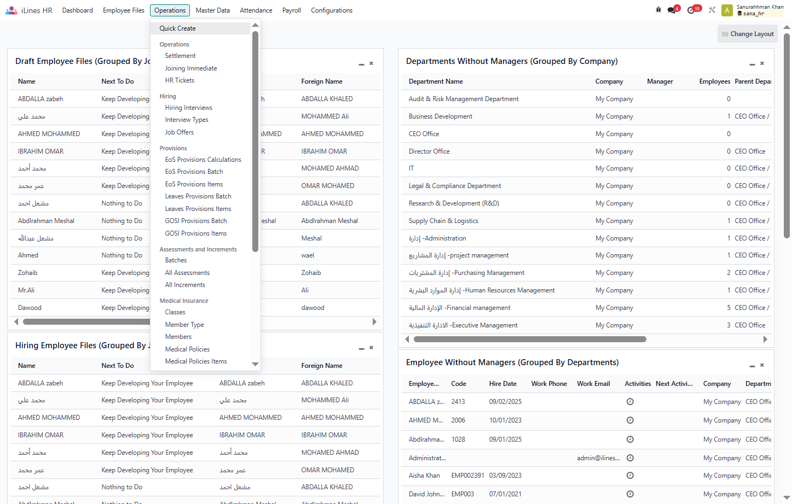The width and height of the screenshot is (792, 504).
Task: Open the Attendance menu
Action: pyautogui.click(x=256, y=10)
